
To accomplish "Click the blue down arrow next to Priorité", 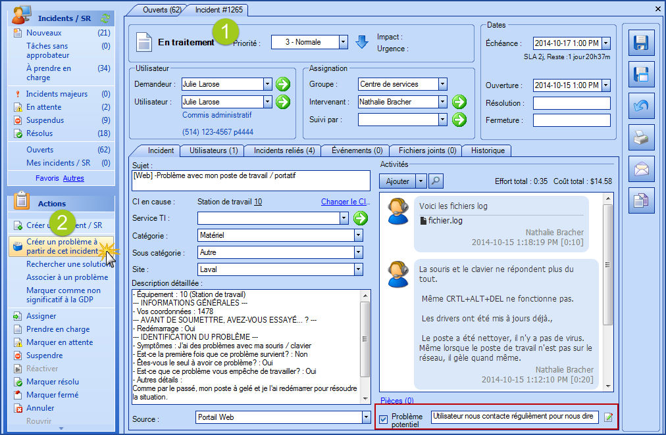I will tap(362, 42).
